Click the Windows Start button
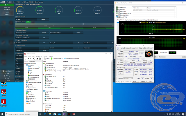 coord(2,114)
